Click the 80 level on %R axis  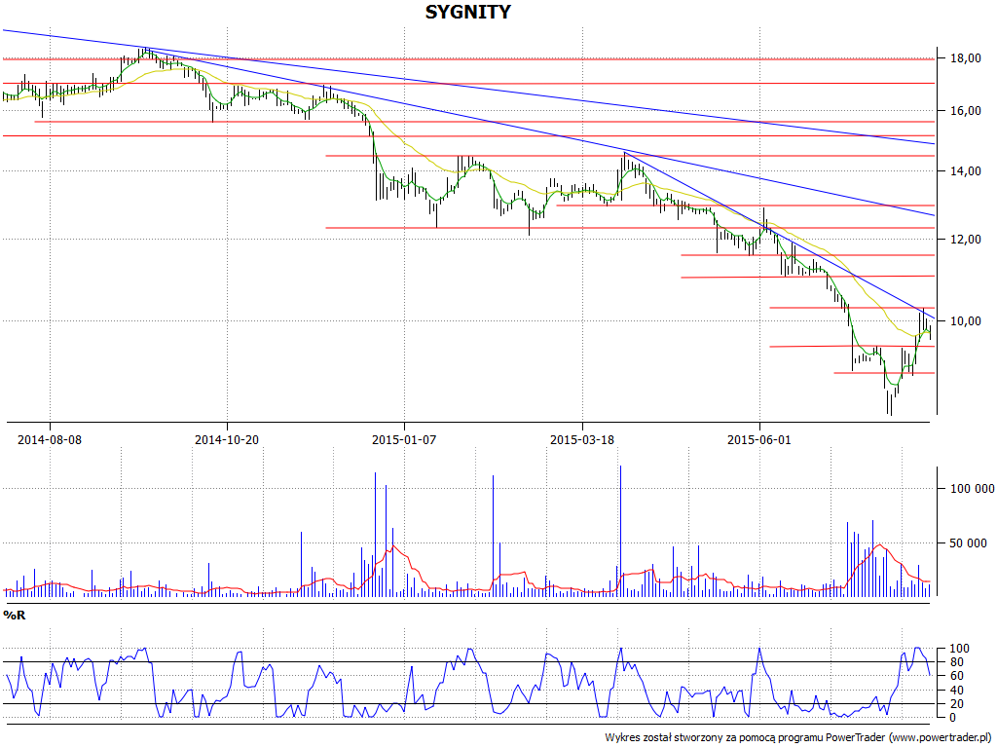pyautogui.click(x=958, y=662)
